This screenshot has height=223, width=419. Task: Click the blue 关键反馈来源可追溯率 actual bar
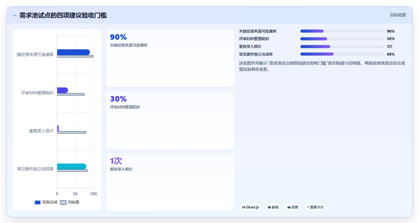click(73, 52)
